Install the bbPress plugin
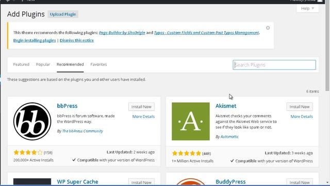This screenshot has height=186, width=330. pyautogui.click(x=141, y=107)
